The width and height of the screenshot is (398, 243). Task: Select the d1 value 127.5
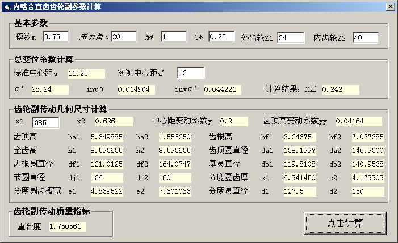(x=300, y=191)
